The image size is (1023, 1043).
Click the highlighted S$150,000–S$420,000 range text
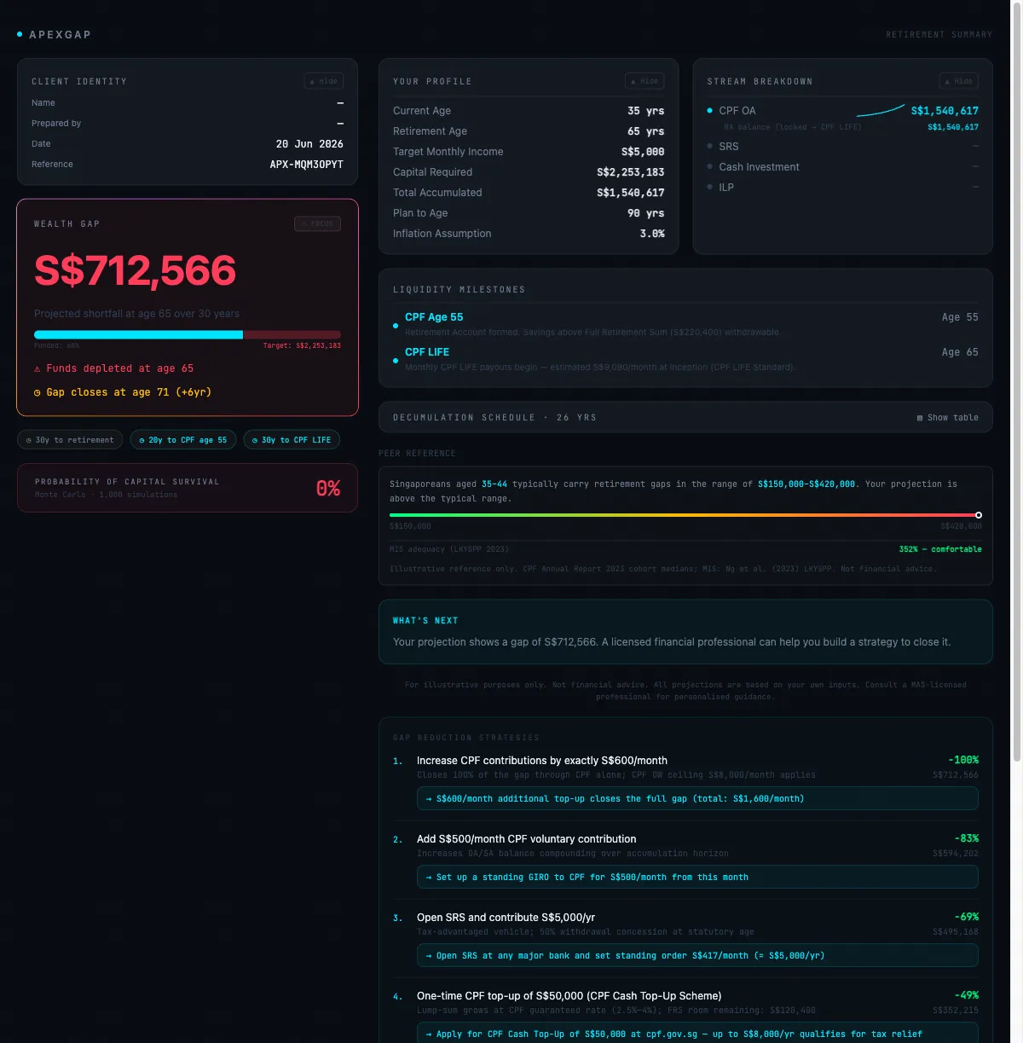[x=806, y=484]
